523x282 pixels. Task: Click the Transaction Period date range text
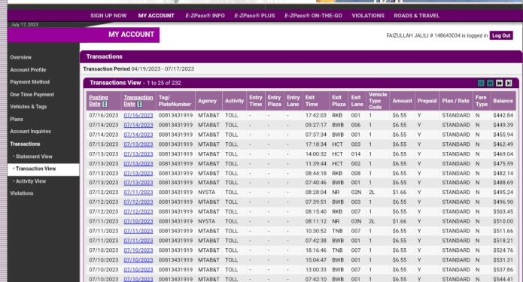click(163, 69)
